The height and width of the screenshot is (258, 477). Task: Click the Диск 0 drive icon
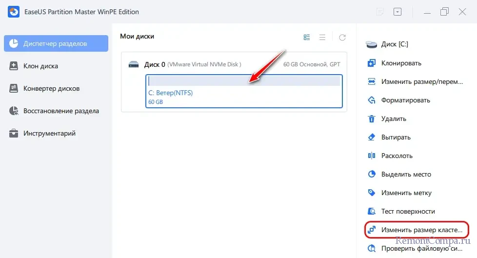[134, 64]
